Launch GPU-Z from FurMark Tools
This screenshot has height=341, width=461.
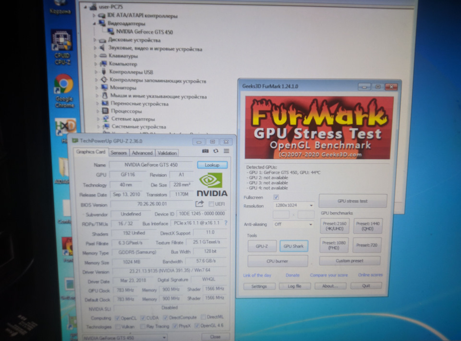[262, 246]
